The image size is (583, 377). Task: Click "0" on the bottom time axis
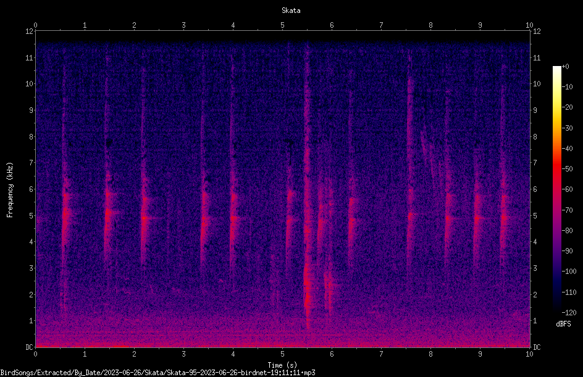(35, 354)
